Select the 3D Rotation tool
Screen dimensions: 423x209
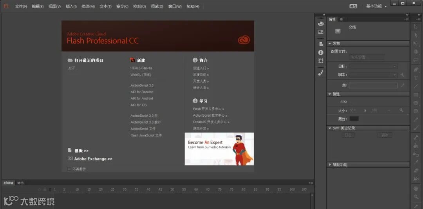(416, 52)
